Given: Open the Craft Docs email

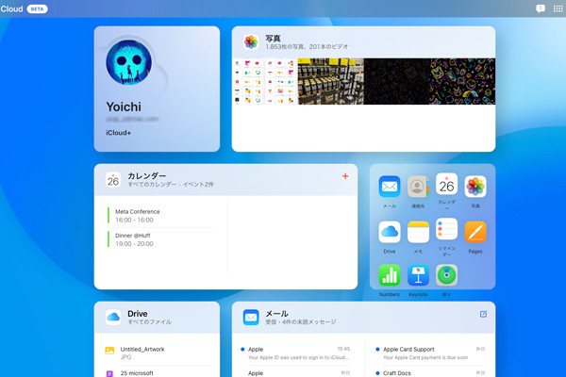Looking at the screenshot, I should pyautogui.click(x=430, y=373).
